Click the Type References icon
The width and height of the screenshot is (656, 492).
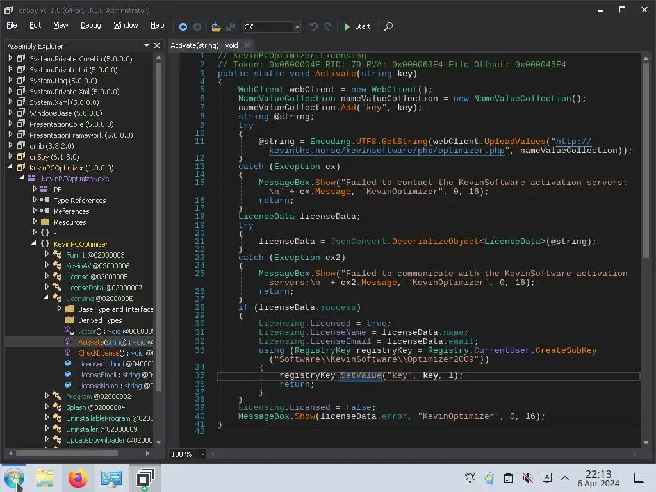tap(45, 200)
